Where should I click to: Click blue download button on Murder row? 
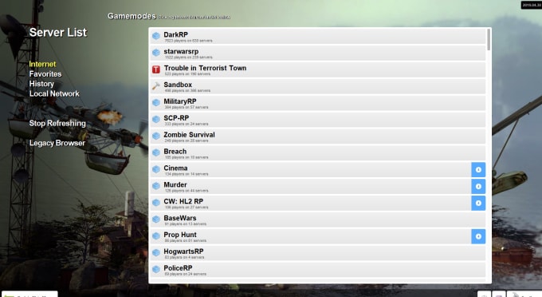click(478, 186)
